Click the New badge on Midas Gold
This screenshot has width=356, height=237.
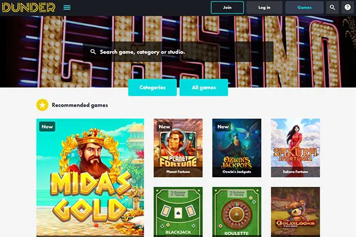(x=47, y=127)
